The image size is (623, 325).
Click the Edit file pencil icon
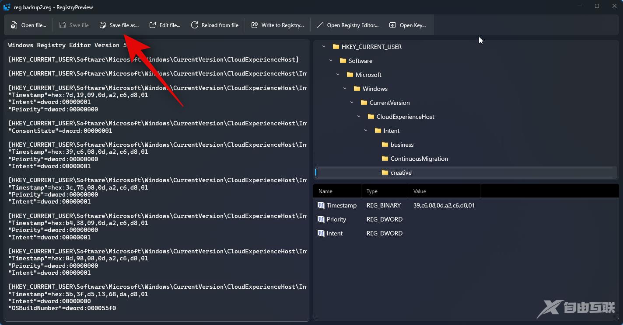153,25
